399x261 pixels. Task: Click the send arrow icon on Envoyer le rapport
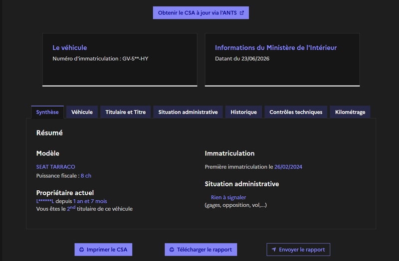click(x=274, y=250)
